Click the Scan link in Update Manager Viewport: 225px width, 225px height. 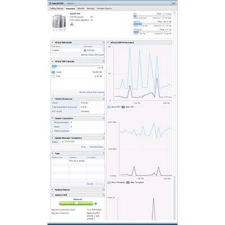tap(83, 147)
